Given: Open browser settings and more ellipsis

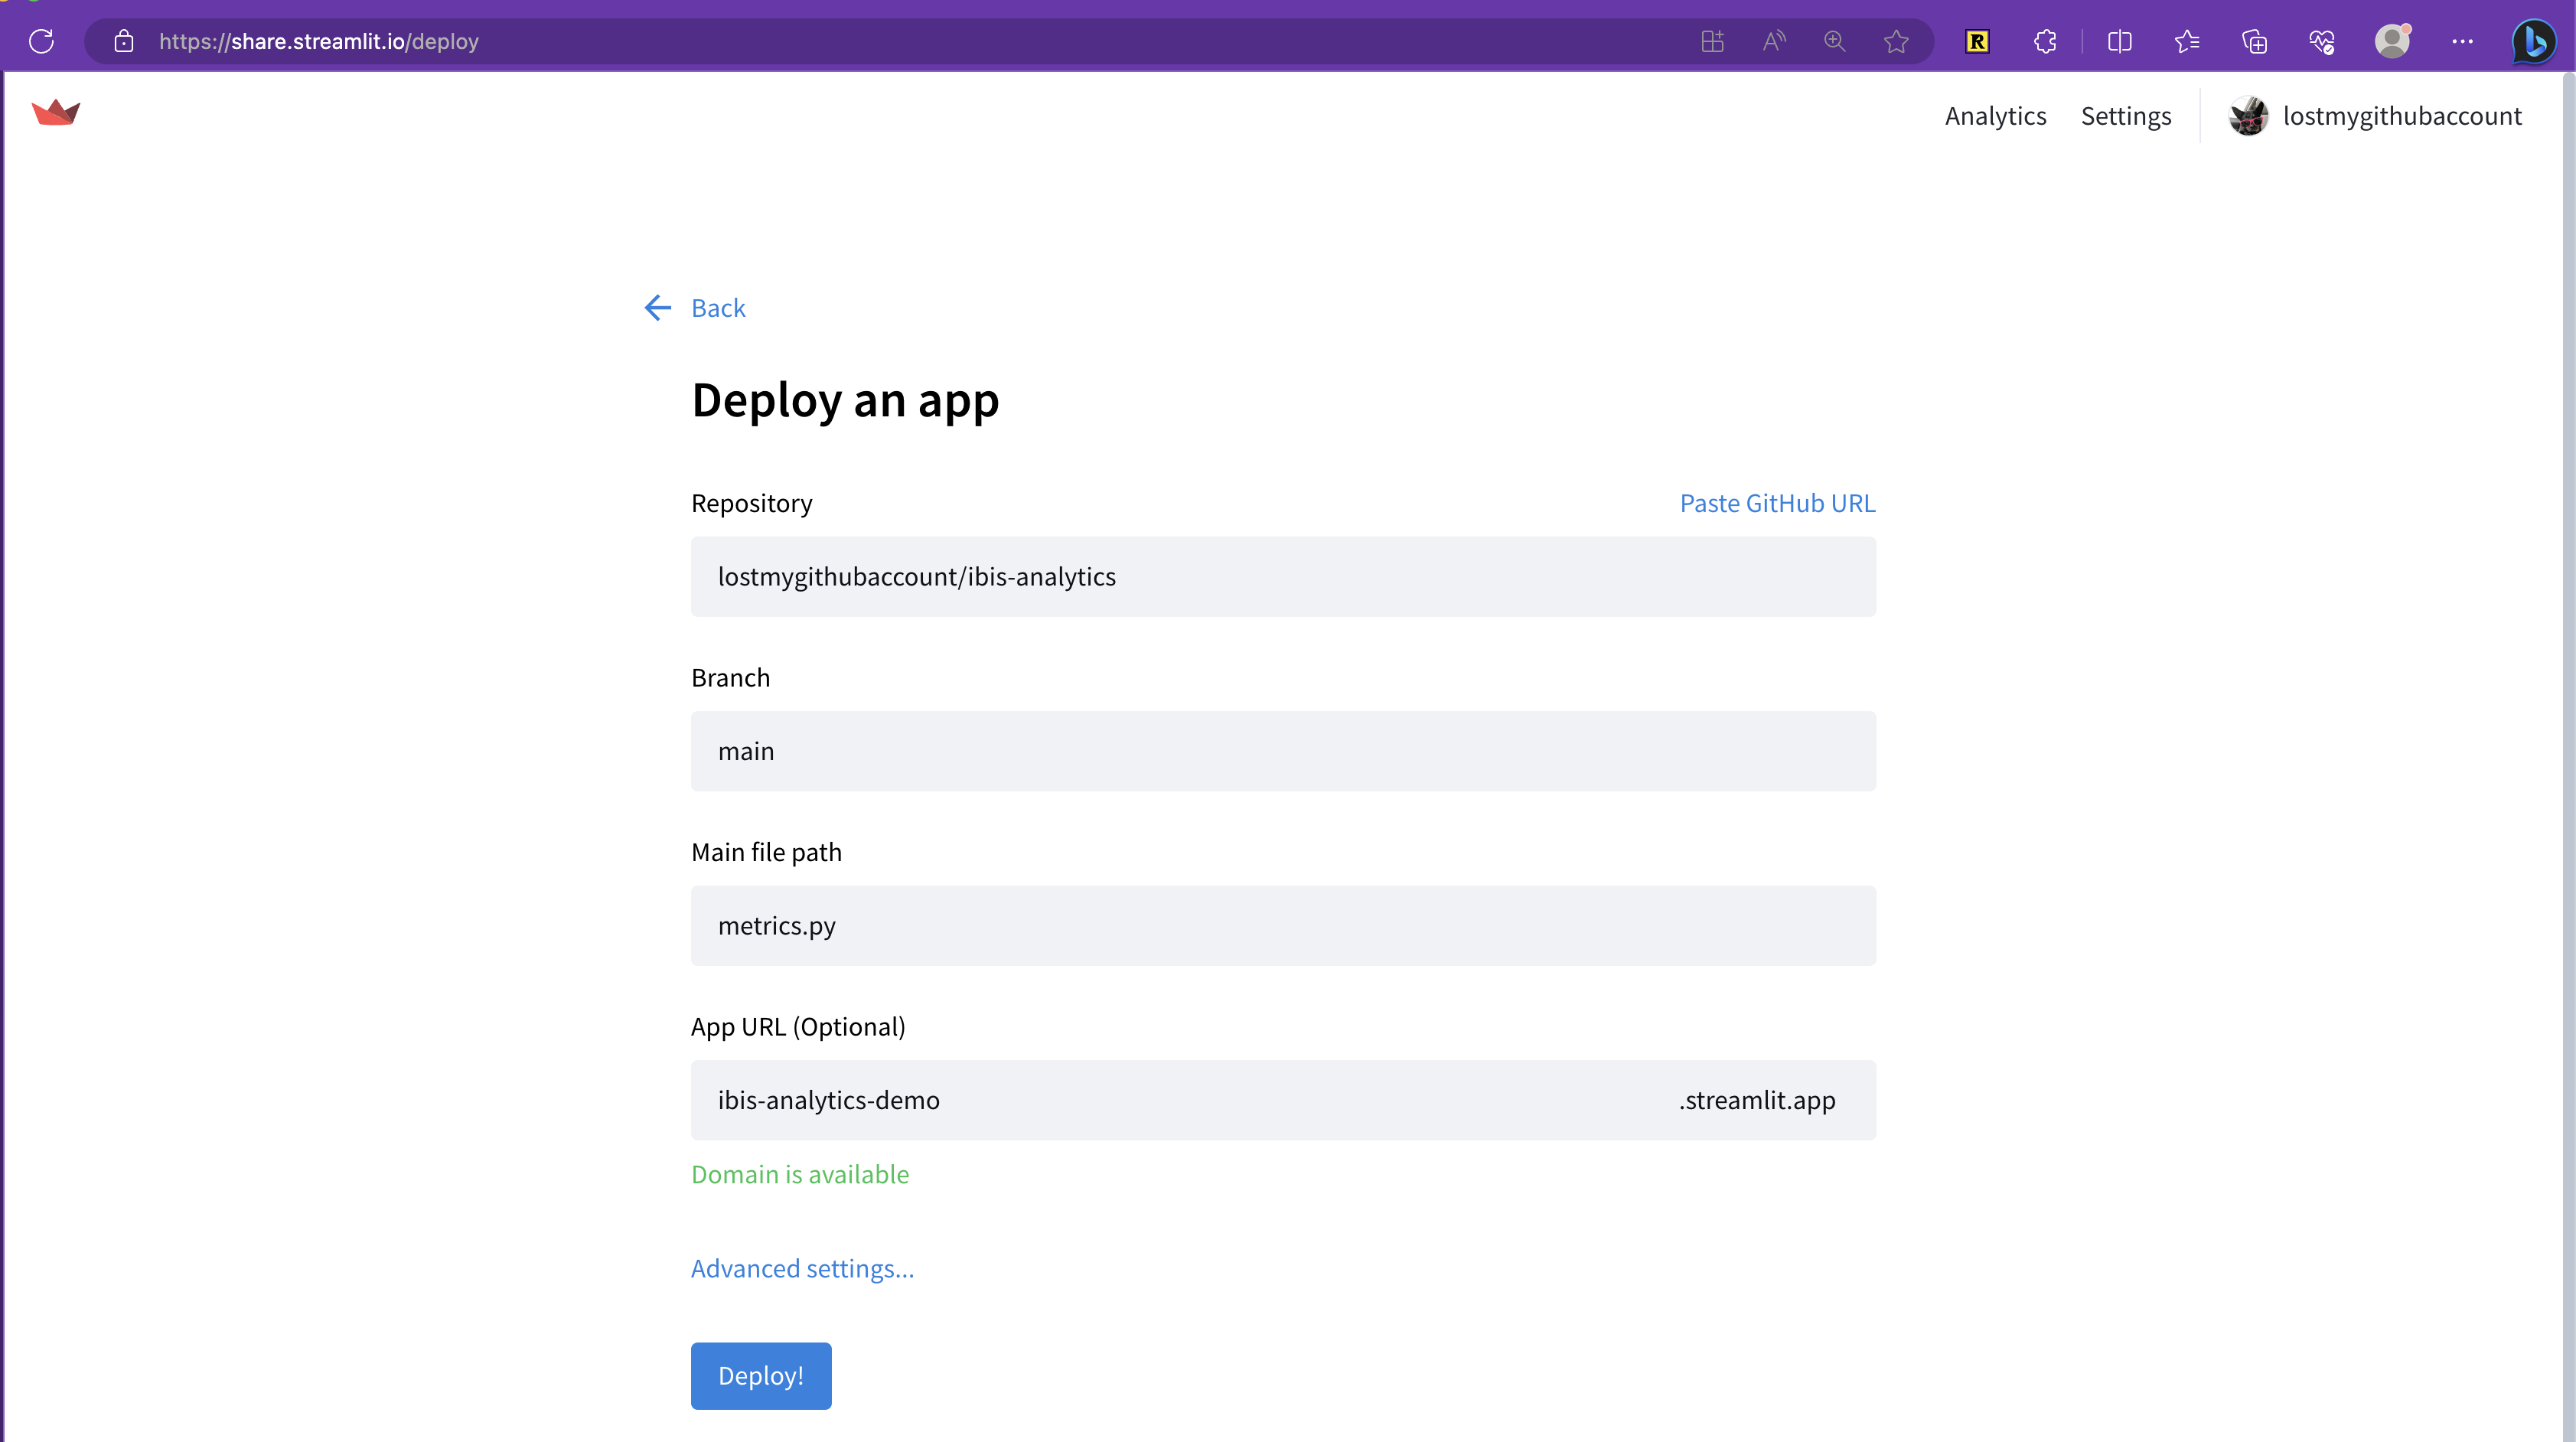Looking at the screenshot, I should click(x=2462, y=41).
